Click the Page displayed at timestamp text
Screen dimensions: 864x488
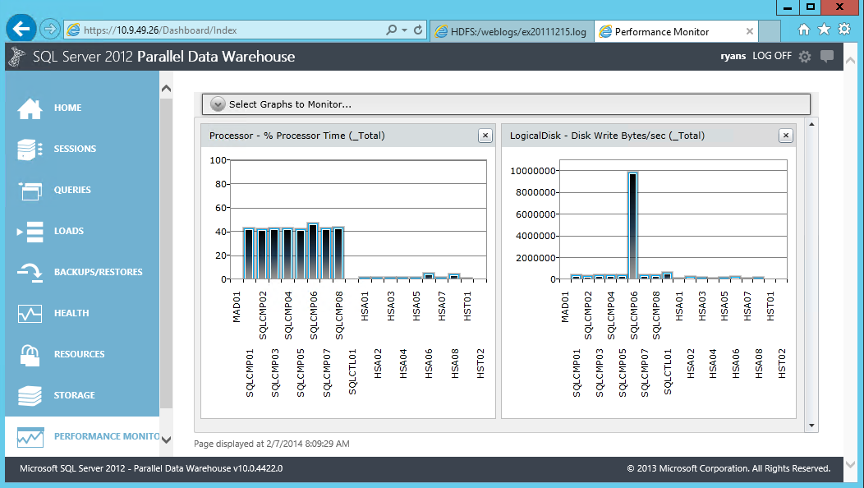point(272,444)
